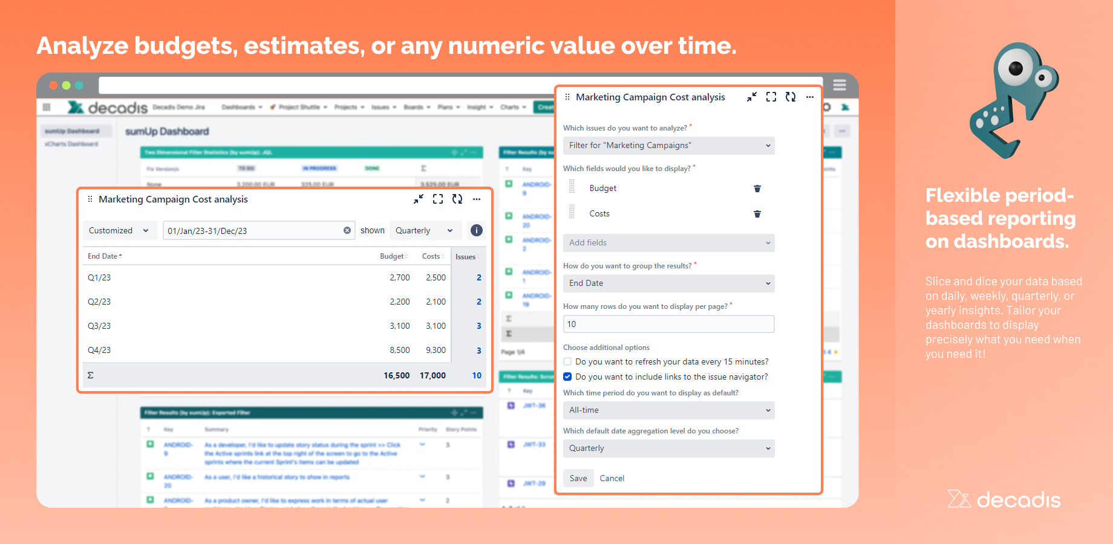This screenshot has width=1113, height=544.
Task: Grab drag handle of left gadget title
Action: (x=90, y=199)
